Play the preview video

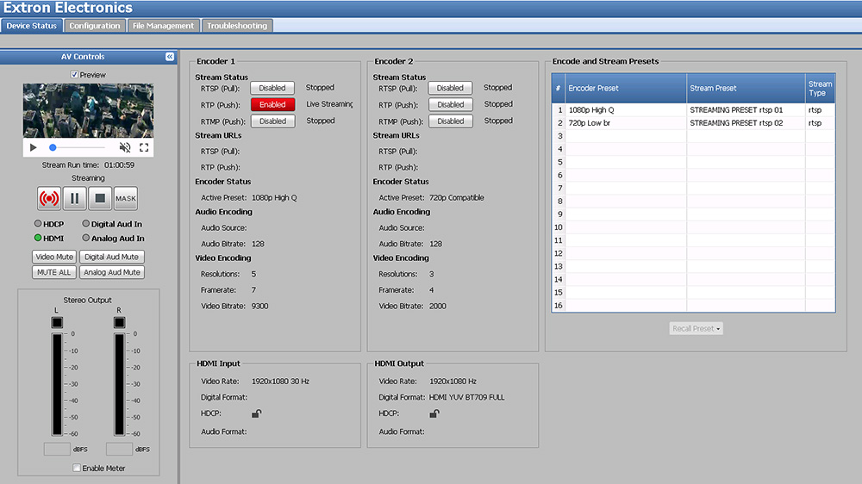click(x=34, y=147)
